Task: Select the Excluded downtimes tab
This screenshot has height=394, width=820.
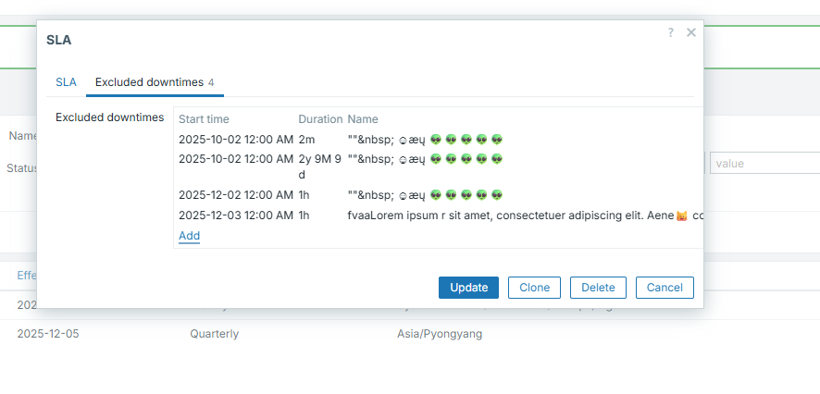Action: point(155,82)
